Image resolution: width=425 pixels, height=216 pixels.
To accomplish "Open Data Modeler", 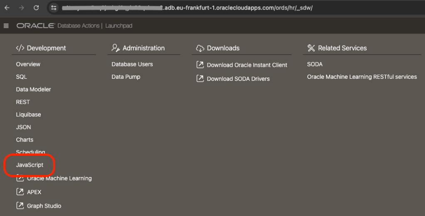I will 34,89.
